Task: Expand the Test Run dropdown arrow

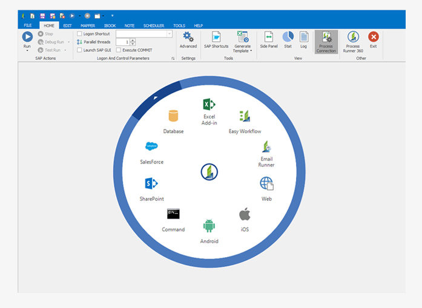Action: point(65,50)
